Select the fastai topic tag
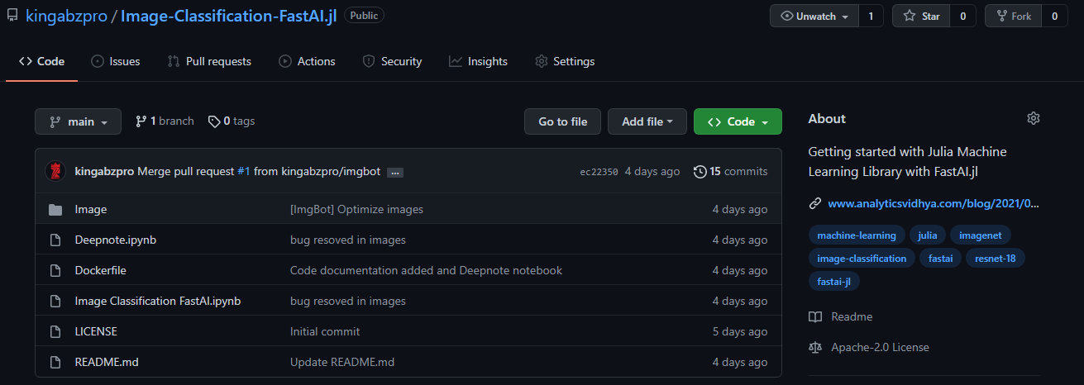 click(941, 259)
